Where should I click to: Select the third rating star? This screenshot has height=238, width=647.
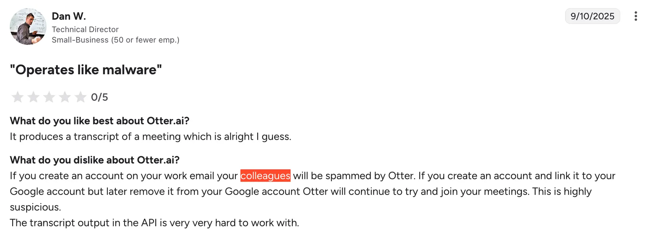click(x=49, y=97)
